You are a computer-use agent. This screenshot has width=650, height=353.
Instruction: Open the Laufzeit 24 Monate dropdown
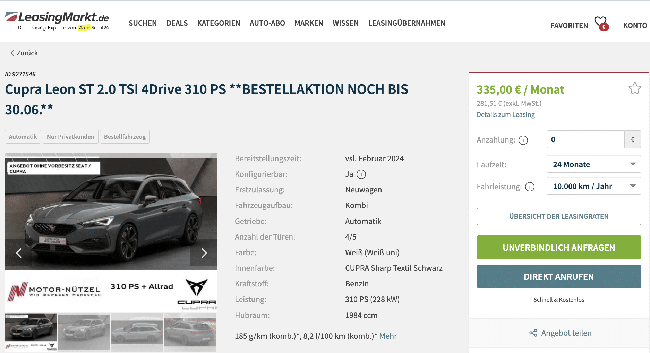point(594,164)
